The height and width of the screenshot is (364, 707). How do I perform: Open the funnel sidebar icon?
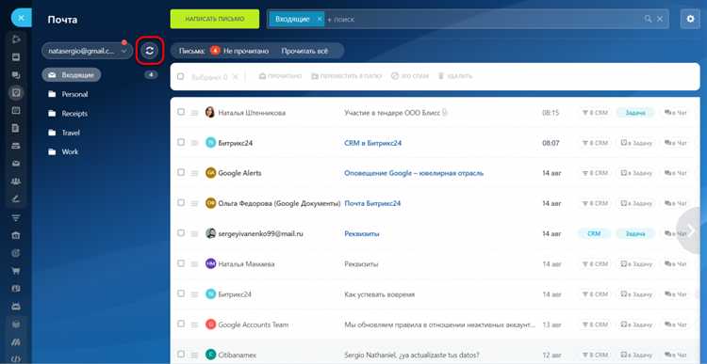16,218
